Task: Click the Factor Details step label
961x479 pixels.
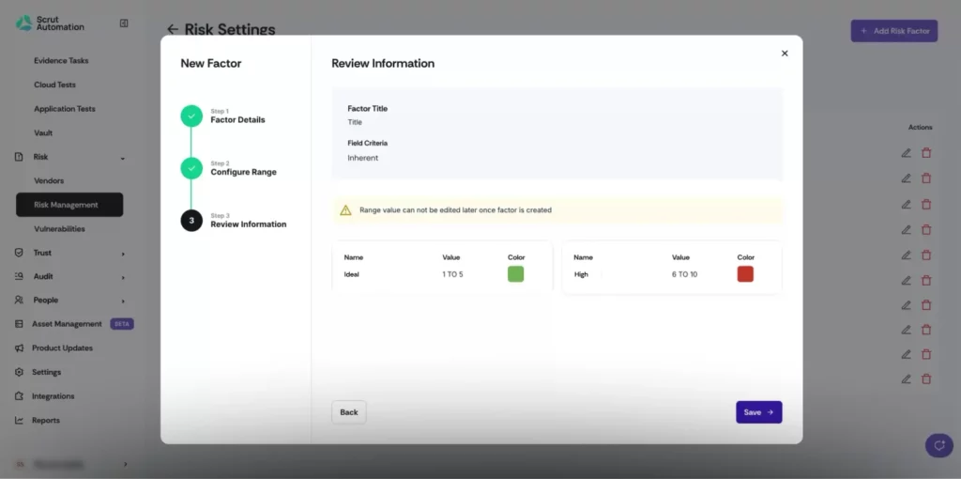Action: [x=237, y=119]
